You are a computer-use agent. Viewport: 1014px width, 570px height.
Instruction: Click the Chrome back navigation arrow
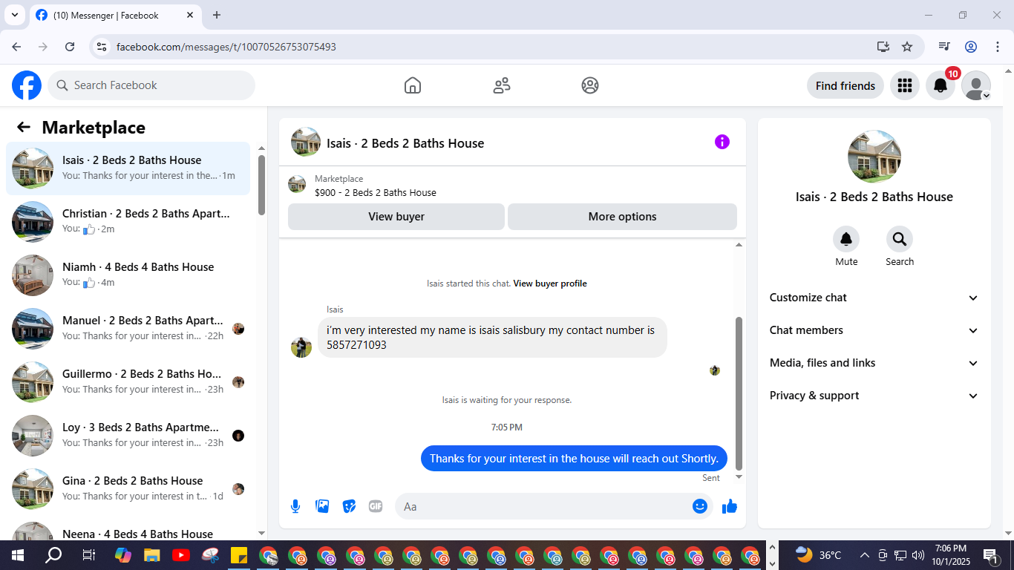point(16,47)
